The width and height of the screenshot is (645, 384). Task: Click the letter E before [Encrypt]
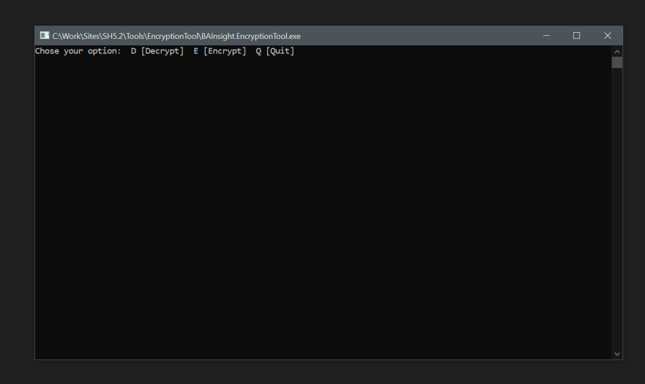click(x=196, y=51)
